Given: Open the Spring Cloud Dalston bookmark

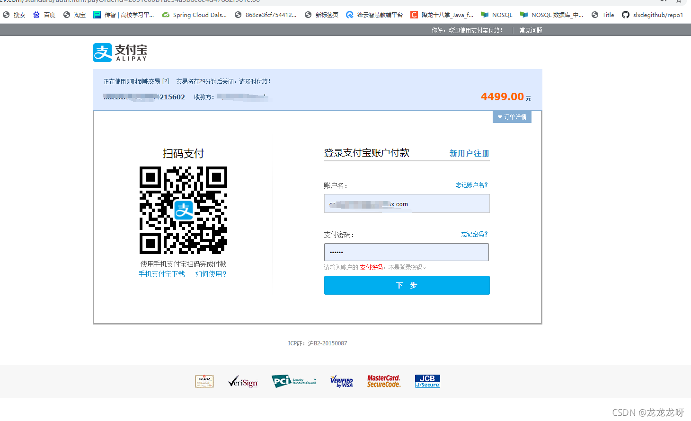Looking at the screenshot, I should [195, 15].
